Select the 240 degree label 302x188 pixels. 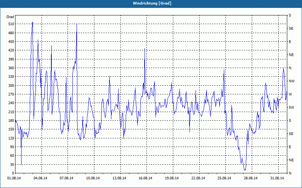pyautogui.click(x=11, y=103)
